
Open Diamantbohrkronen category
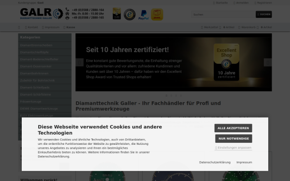click(45, 73)
